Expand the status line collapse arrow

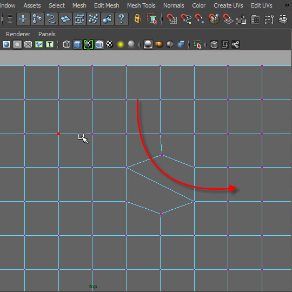pyautogui.click(x=10, y=19)
